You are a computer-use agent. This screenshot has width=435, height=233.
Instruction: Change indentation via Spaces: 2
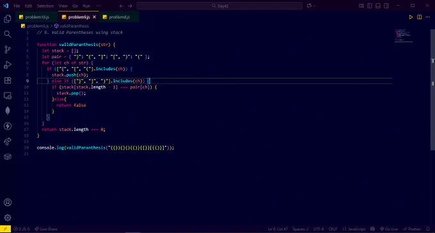[301, 229]
